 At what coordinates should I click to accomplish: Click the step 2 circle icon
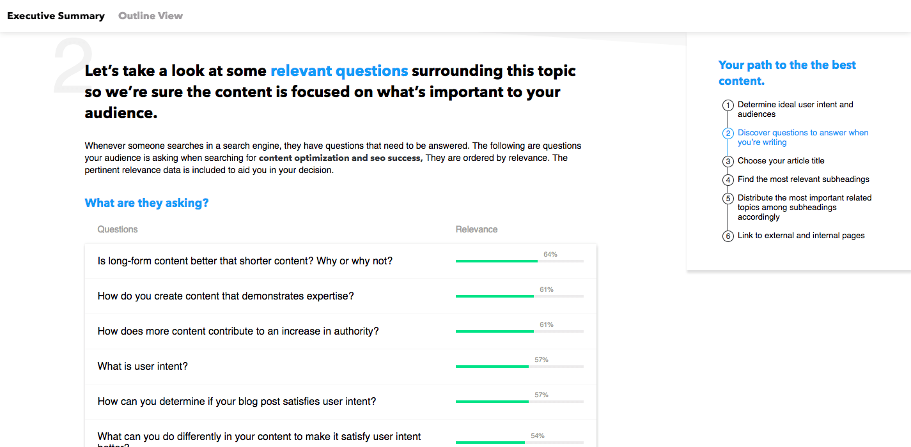(x=728, y=133)
